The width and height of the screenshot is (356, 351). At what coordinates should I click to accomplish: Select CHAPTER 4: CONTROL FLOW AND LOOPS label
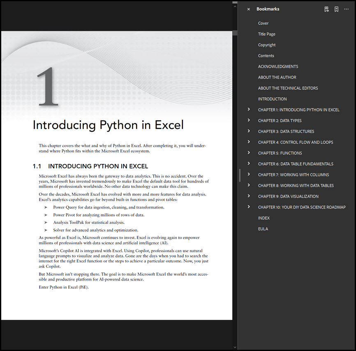click(x=296, y=142)
